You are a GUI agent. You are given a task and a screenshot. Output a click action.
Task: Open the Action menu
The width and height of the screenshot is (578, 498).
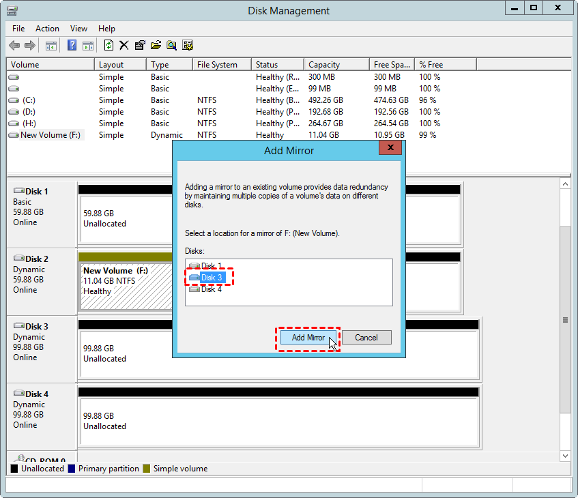(47, 29)
